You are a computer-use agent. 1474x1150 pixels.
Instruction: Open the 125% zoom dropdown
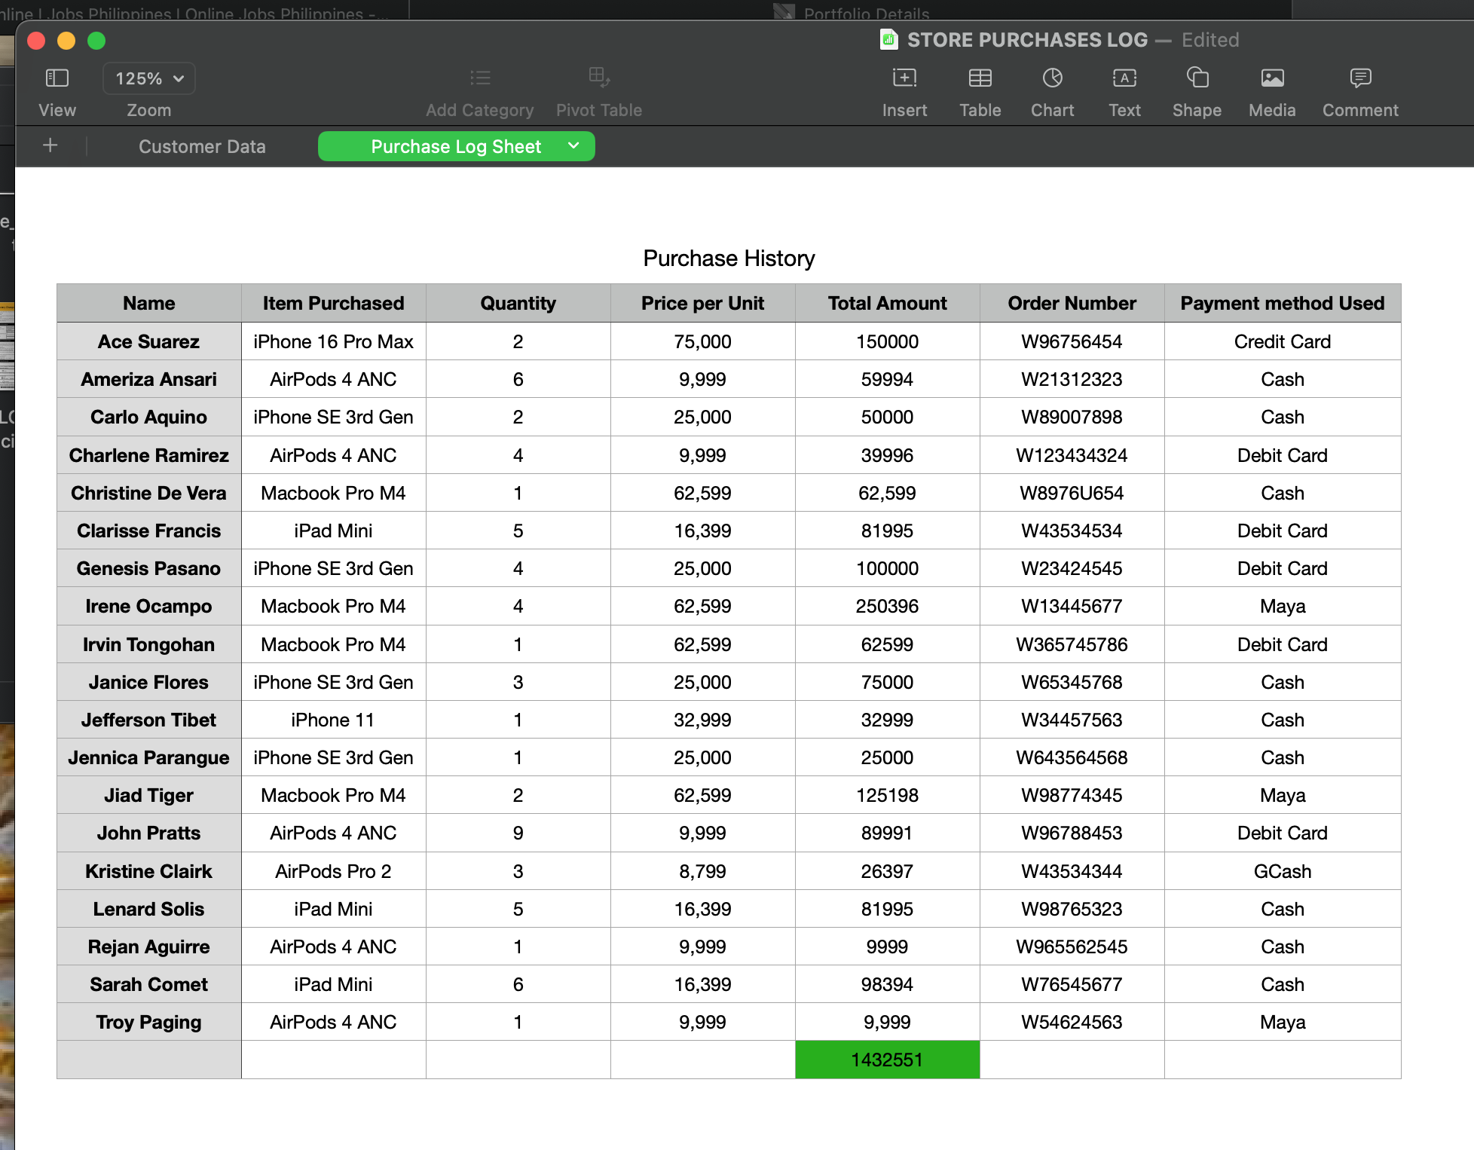coord(149,78)
